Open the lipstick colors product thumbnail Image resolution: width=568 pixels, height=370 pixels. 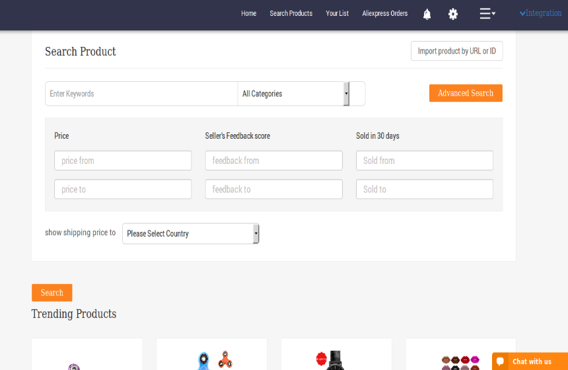pyautogui.click(x=460, y=362)
